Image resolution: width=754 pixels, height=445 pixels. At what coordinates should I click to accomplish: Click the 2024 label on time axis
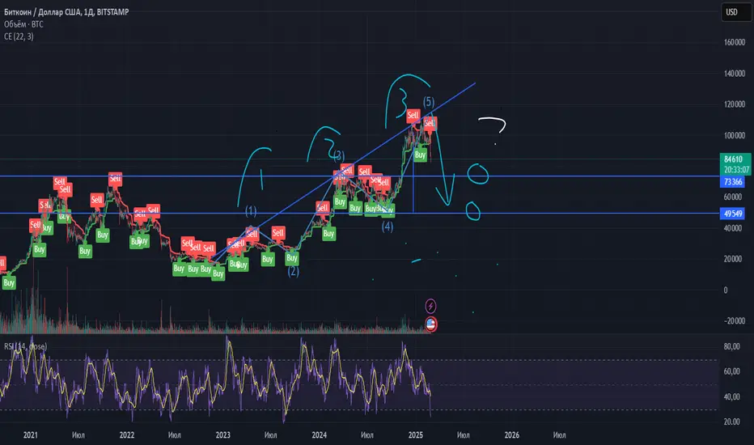click(319, 435)
